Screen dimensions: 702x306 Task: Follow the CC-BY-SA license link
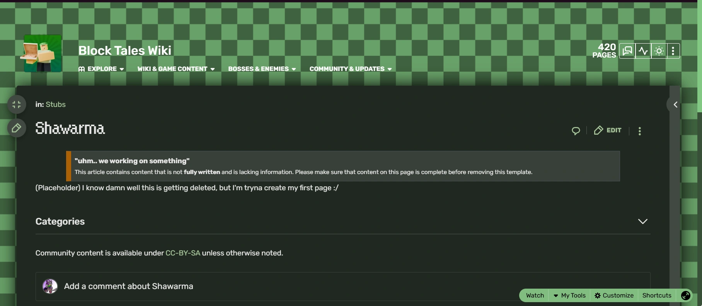point(183,253)
